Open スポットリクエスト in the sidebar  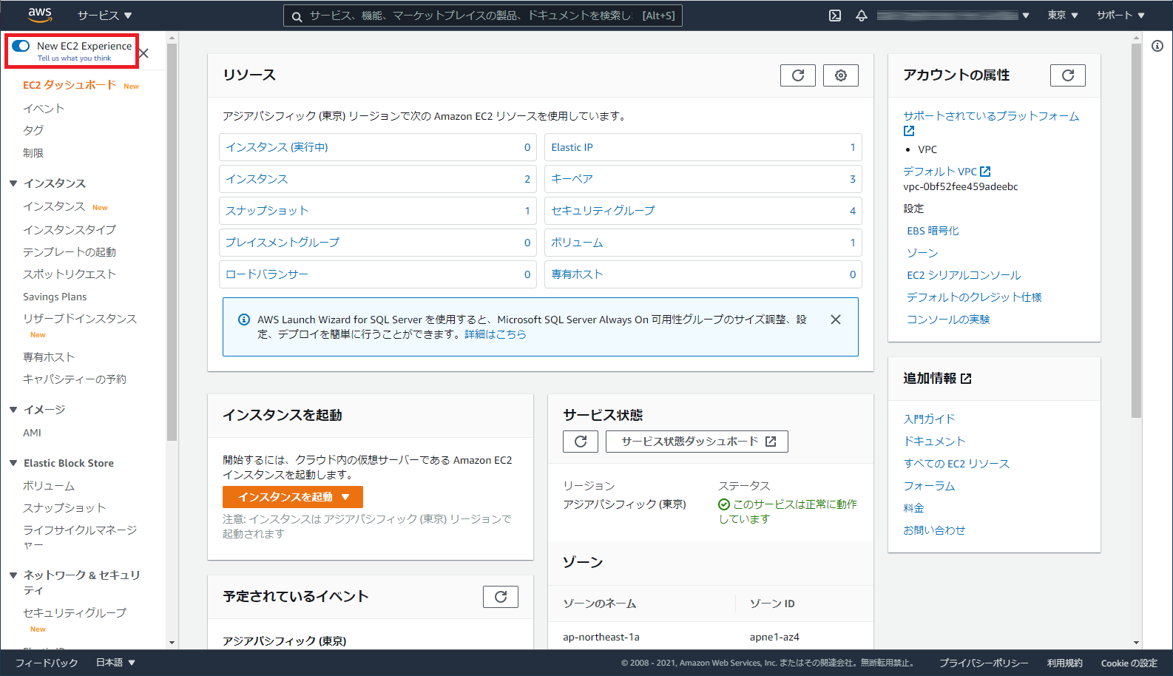pyautogui.click(x=70, y=274)
